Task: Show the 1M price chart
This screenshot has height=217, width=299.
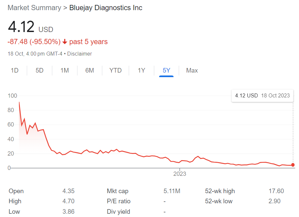Action: [65, 70]
